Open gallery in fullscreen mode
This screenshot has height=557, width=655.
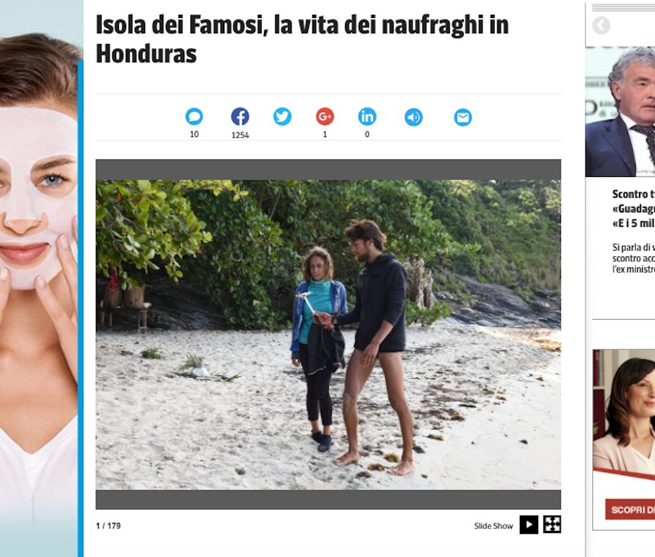pos(552,524)
